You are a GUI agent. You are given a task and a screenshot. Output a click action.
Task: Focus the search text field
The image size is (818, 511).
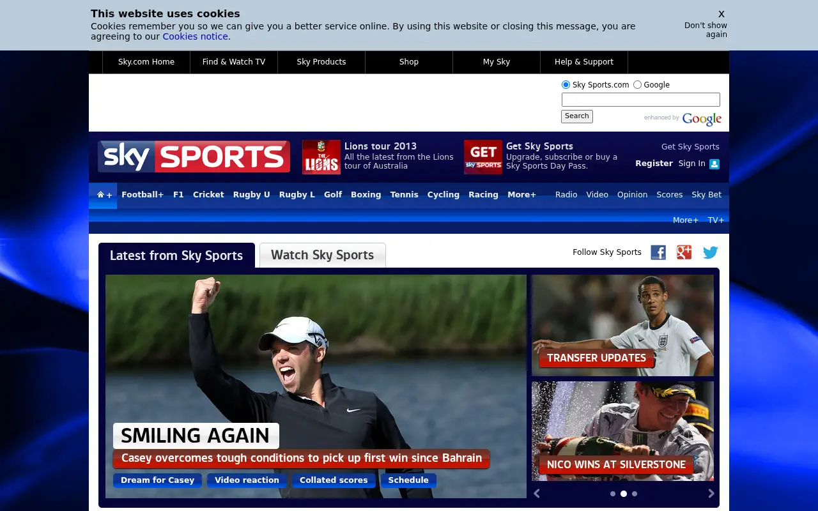tap(641, 100)
